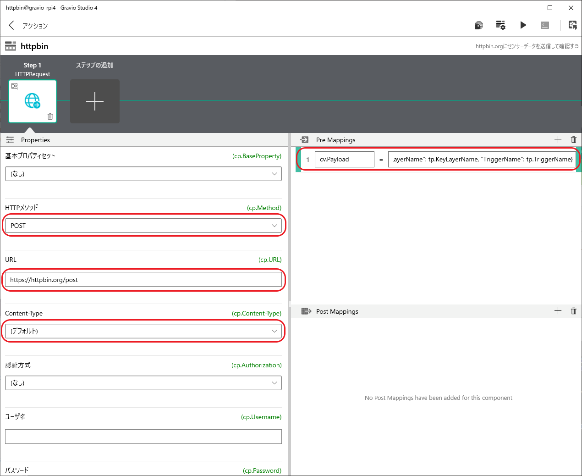Image resolution: width=582 pixels, height=476 pixels.
Task: Click the Post Mappings arrow icon
Action: pos(306,311)
